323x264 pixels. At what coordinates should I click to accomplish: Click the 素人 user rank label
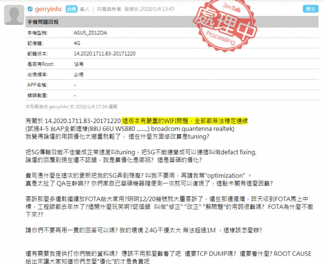(84, 9)
